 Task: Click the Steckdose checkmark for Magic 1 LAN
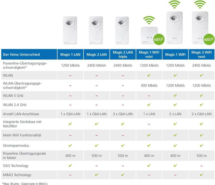click(x=70, y=124)
